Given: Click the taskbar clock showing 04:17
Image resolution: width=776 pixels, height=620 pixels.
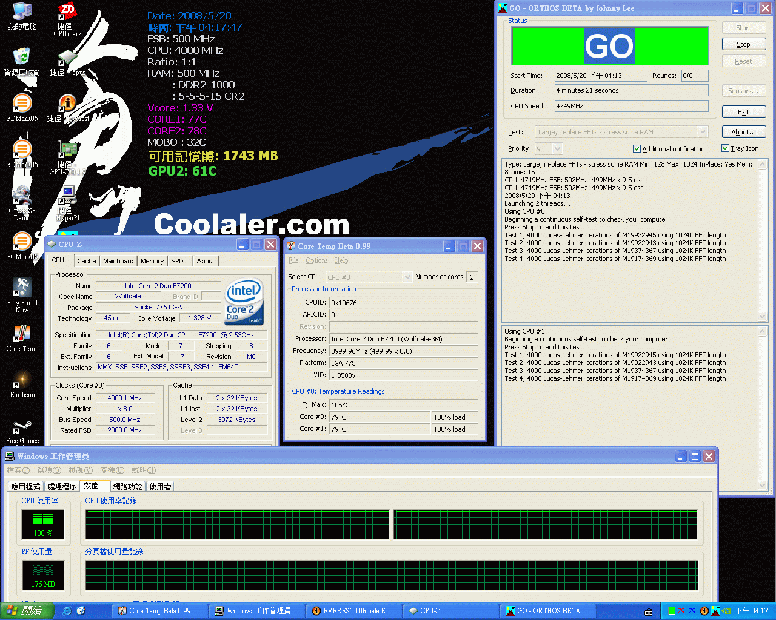Looking at the screenshot, I should pos(752,611).
